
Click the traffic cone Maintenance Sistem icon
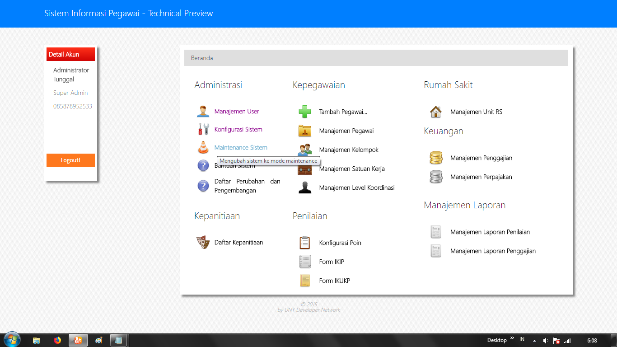click(x=203, y=147)
